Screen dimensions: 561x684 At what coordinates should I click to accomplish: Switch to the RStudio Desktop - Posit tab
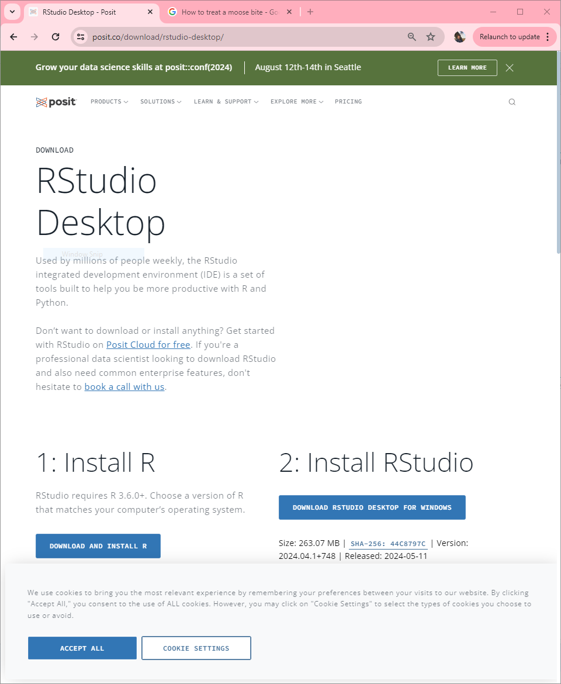(x=92, y=12)
